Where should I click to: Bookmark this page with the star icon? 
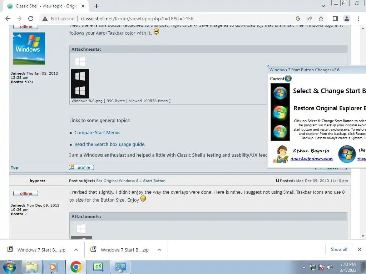tap(321, 19)
